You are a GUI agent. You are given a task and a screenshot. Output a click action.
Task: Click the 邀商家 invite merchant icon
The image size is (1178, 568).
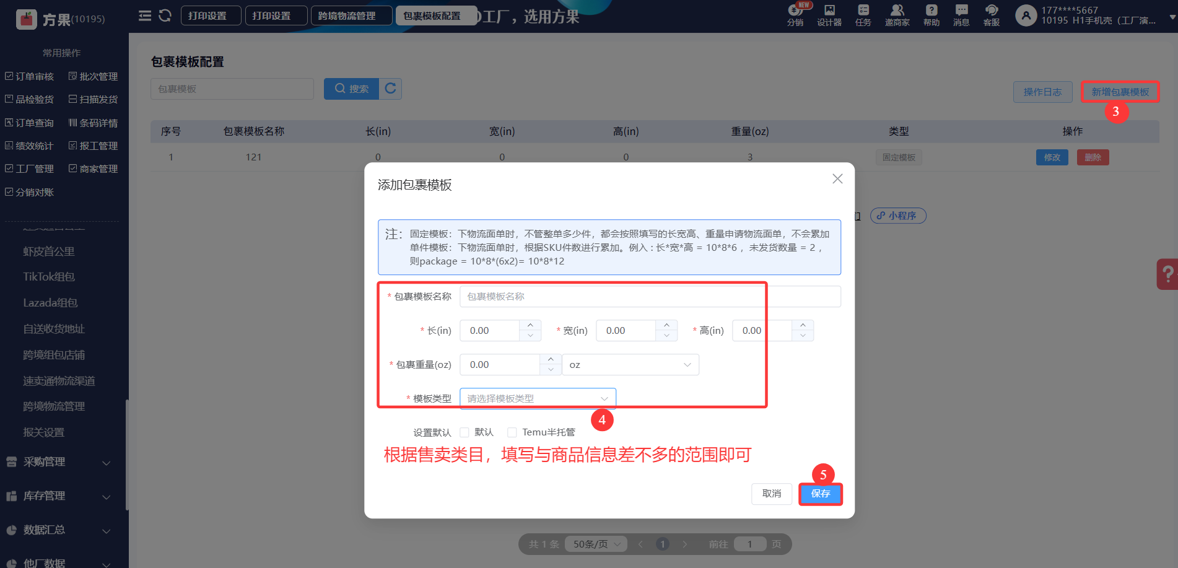tap(897, 14)
